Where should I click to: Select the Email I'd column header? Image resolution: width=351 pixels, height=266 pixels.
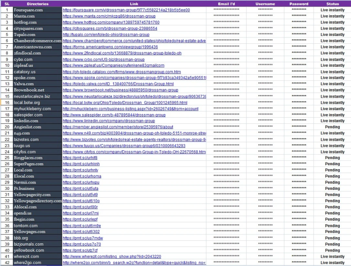pos(226,4)
